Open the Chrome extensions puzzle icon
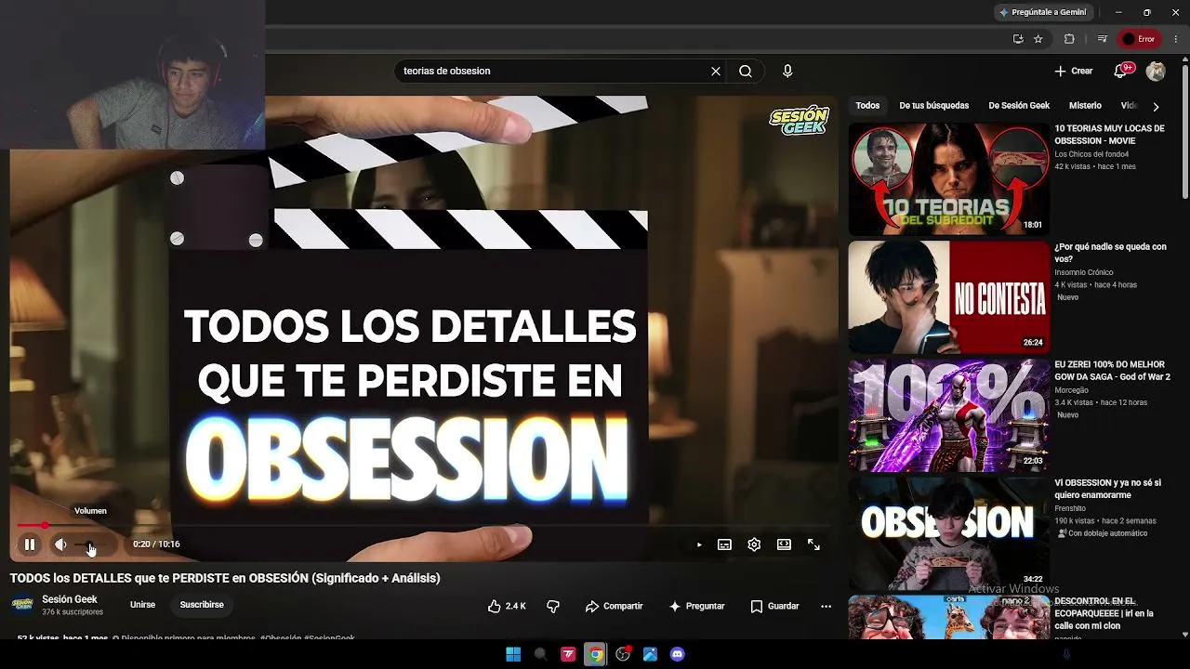The width and height of the screenshot is (1190, 669). [x=1069, y=39]
